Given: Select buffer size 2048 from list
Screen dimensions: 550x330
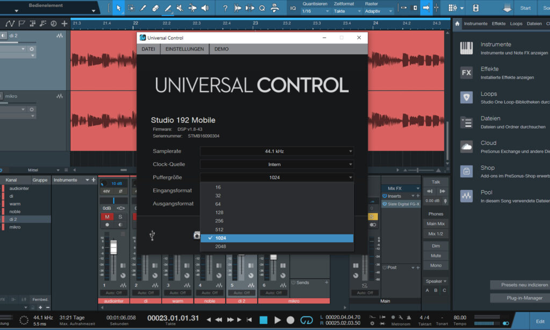Looking at the screenshot, I should (277, 247).
